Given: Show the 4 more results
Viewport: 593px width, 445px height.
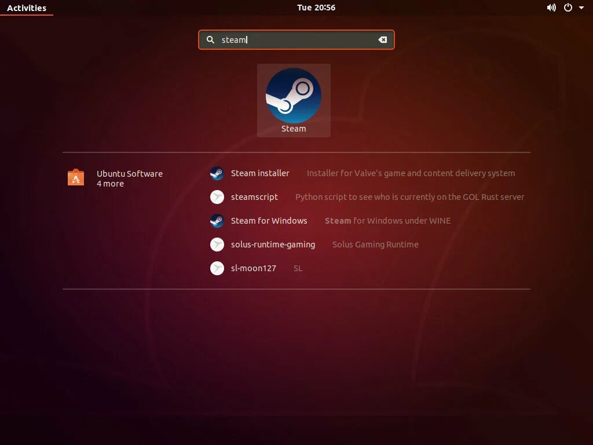Looking at the screenshot, I should click(110, 184).
